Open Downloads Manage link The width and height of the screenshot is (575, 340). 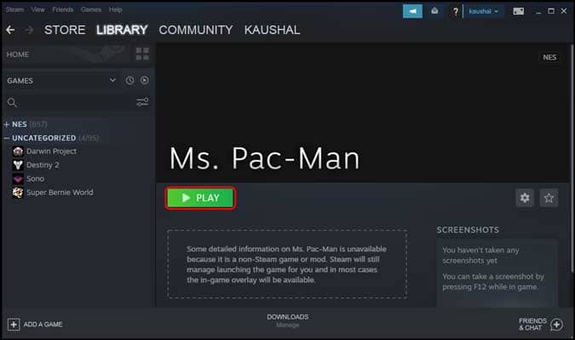pos(288,325)
